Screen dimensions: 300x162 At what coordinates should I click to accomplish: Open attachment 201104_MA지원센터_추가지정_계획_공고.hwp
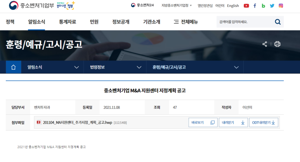click(x=78, y=122)
